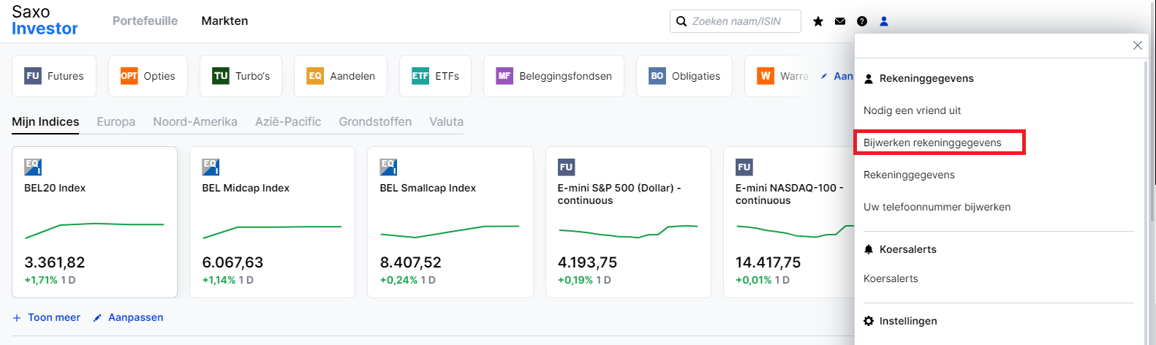
Task: Click the BEL Midcap Index EQ icon
Action: (211, 167)
